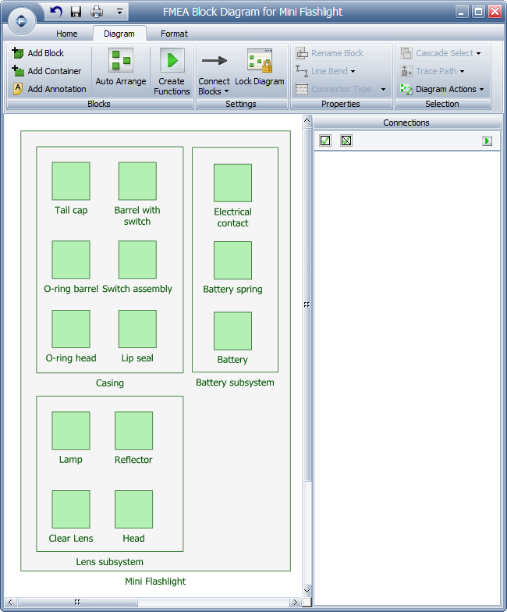The image size is (507, 612).
Task: Click the Selection group label
Action: [x=441, y=104]
